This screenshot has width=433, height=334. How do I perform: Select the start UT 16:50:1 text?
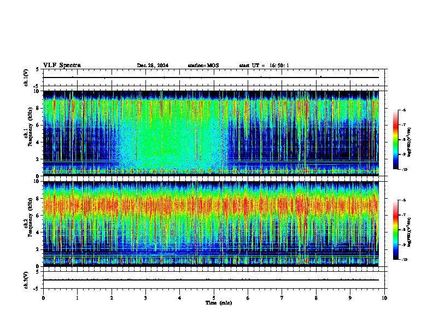coord(264,65)
